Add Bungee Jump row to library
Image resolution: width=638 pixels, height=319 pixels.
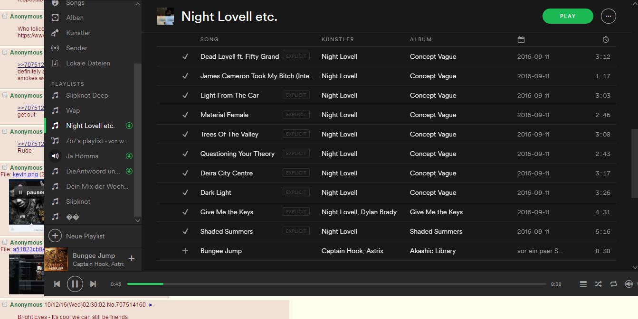(x=185, y=251)
